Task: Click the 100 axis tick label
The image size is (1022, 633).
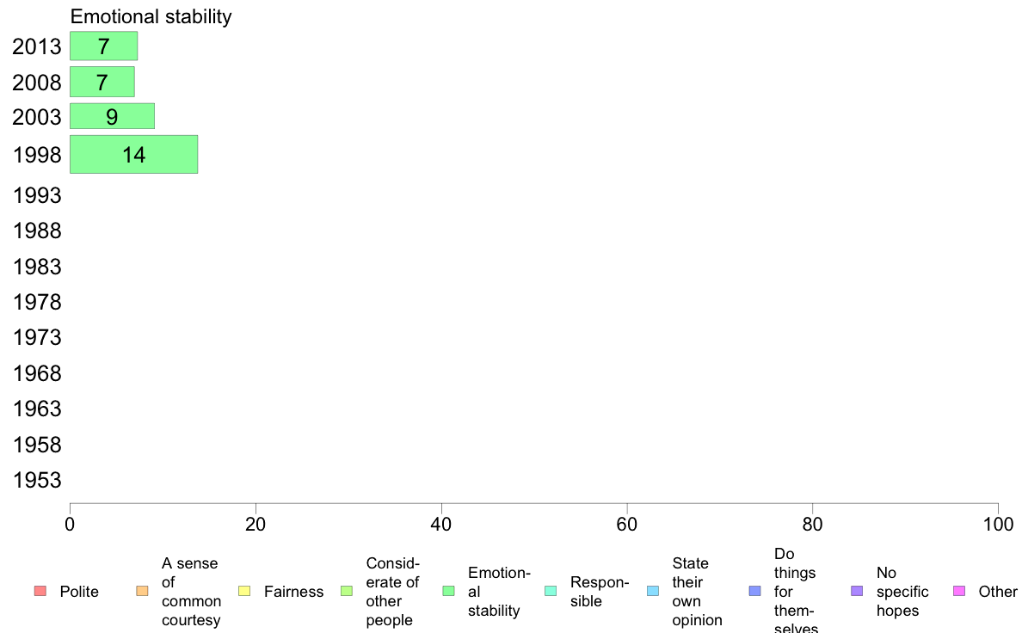Action: click(x=998, y=524)
